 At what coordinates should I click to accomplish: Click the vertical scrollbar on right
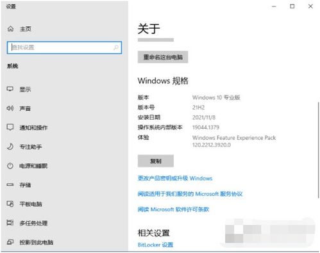318,150
